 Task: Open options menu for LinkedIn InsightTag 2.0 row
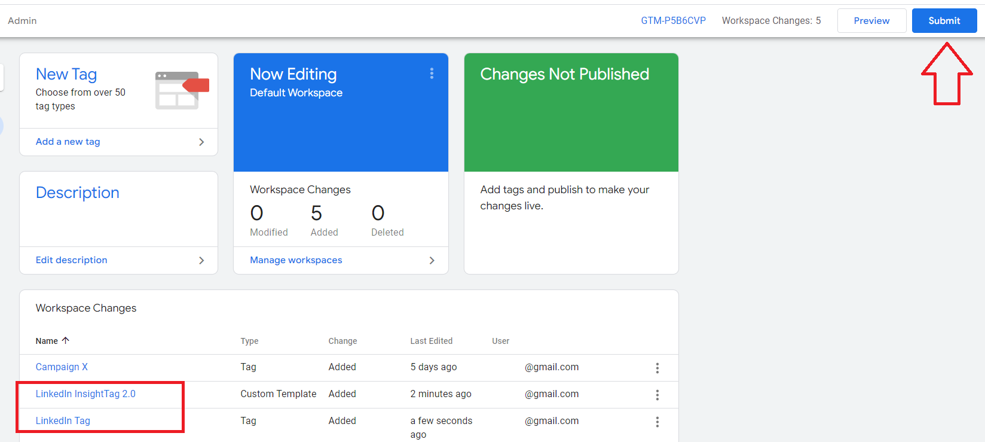(657, 395)
